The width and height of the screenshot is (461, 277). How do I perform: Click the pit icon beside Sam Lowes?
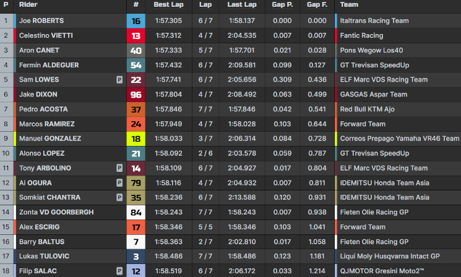click(119, 80)
